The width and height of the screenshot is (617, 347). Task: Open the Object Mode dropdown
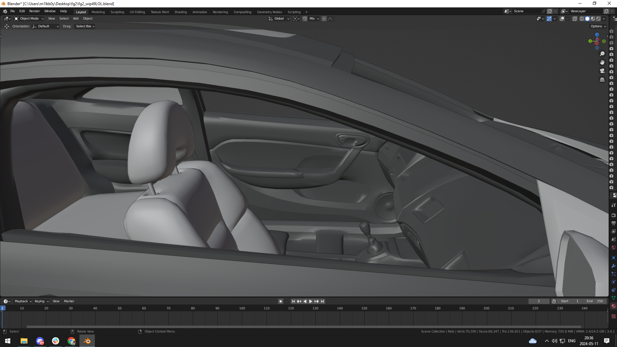(x=29, y=19)
